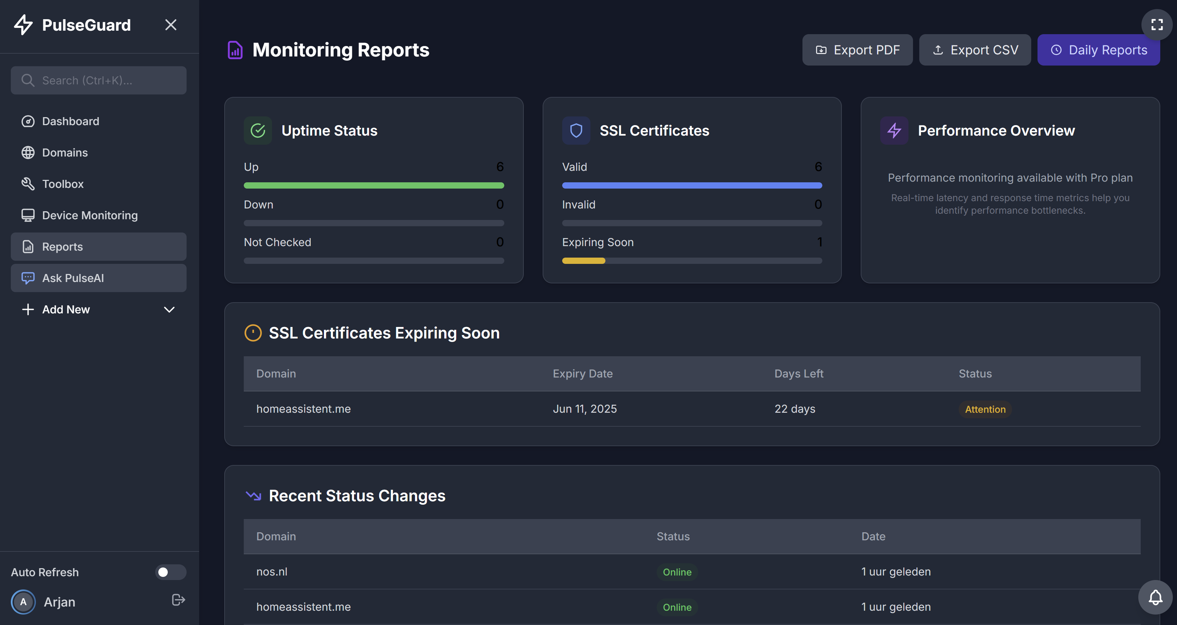Close the sidebar with the X icon
Screen dimensions: 1177x625
[x=171, y=25]
